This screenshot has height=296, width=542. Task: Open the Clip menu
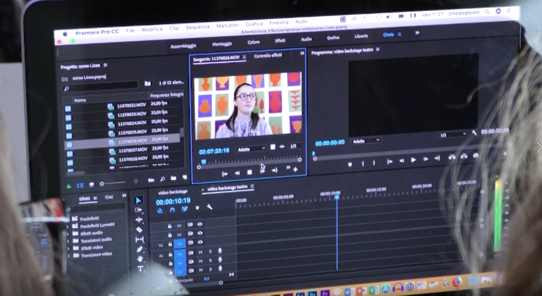click(174, 28)
